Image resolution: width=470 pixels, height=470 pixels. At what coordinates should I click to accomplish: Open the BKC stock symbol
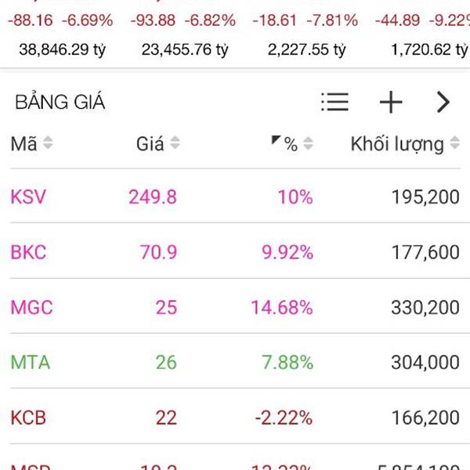pos(28,252)
